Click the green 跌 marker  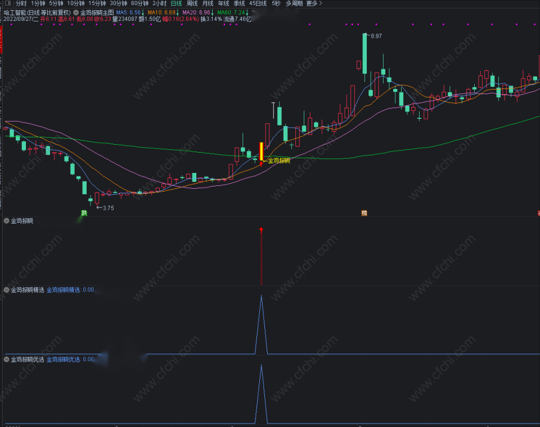click(84, 213)
